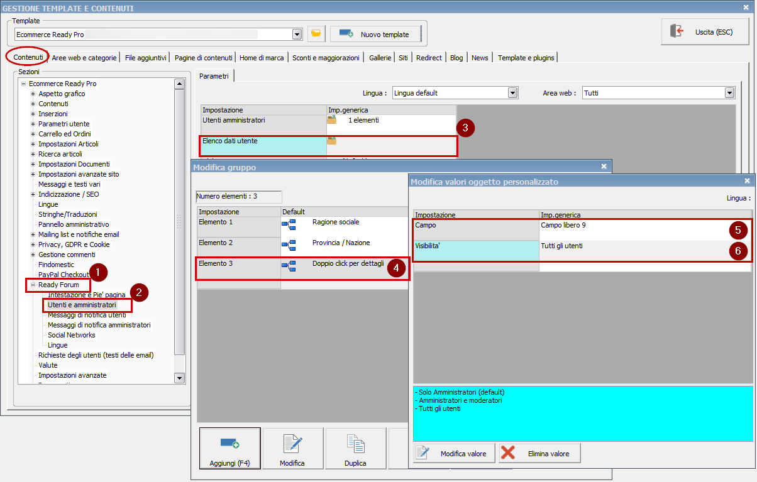Select Valute tree item
Screen dimensions: 757x482
(x=48, y=365)
